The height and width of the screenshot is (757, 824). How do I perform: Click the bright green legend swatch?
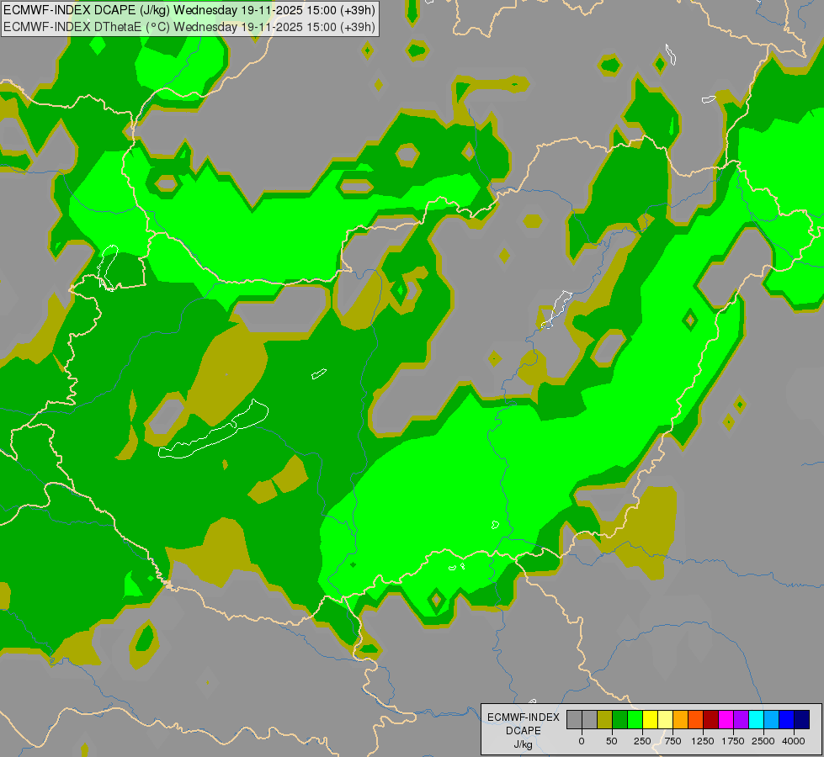tap(635, 719)
